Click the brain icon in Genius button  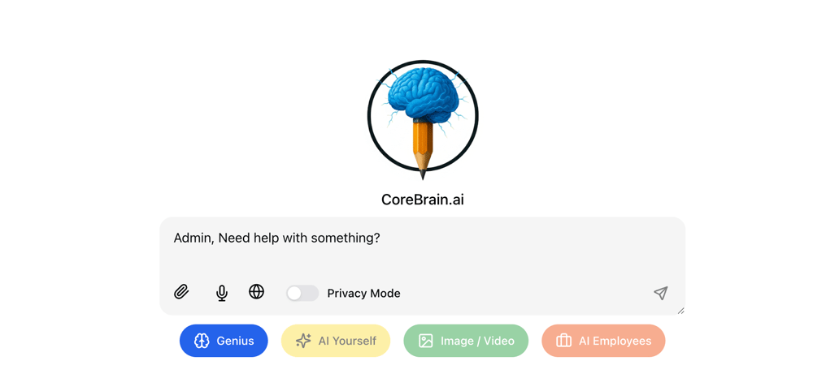click(x=202, y=341)
